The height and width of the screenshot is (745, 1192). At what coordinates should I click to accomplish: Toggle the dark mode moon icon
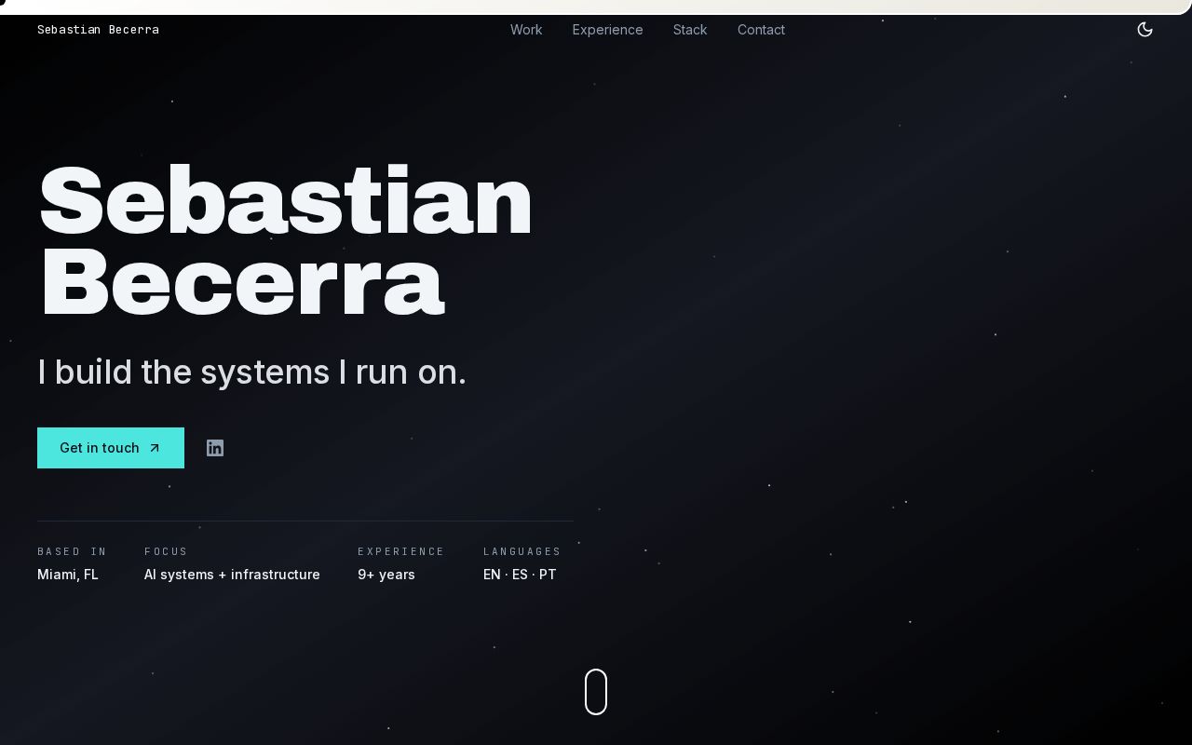pyautogui.click(x=1145, y=30)
